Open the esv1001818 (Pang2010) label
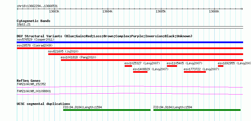251x121 pixels. pos(78,57)
